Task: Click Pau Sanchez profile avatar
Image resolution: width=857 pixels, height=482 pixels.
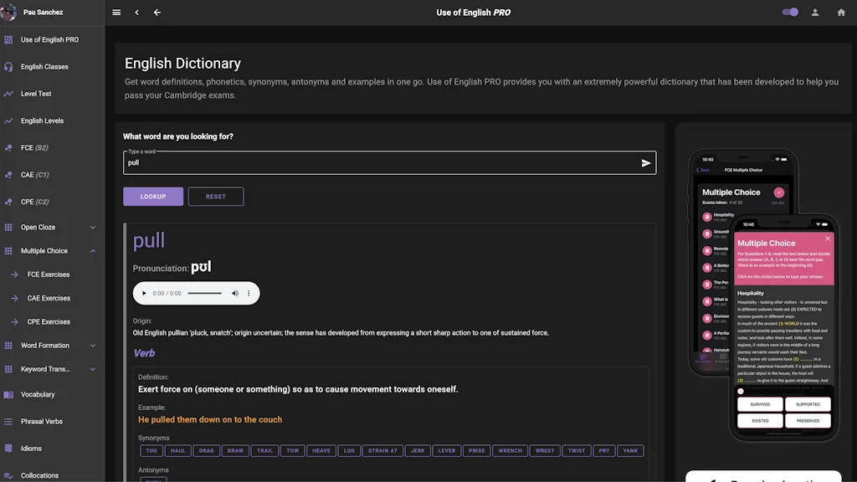Action: click(8, 12)
